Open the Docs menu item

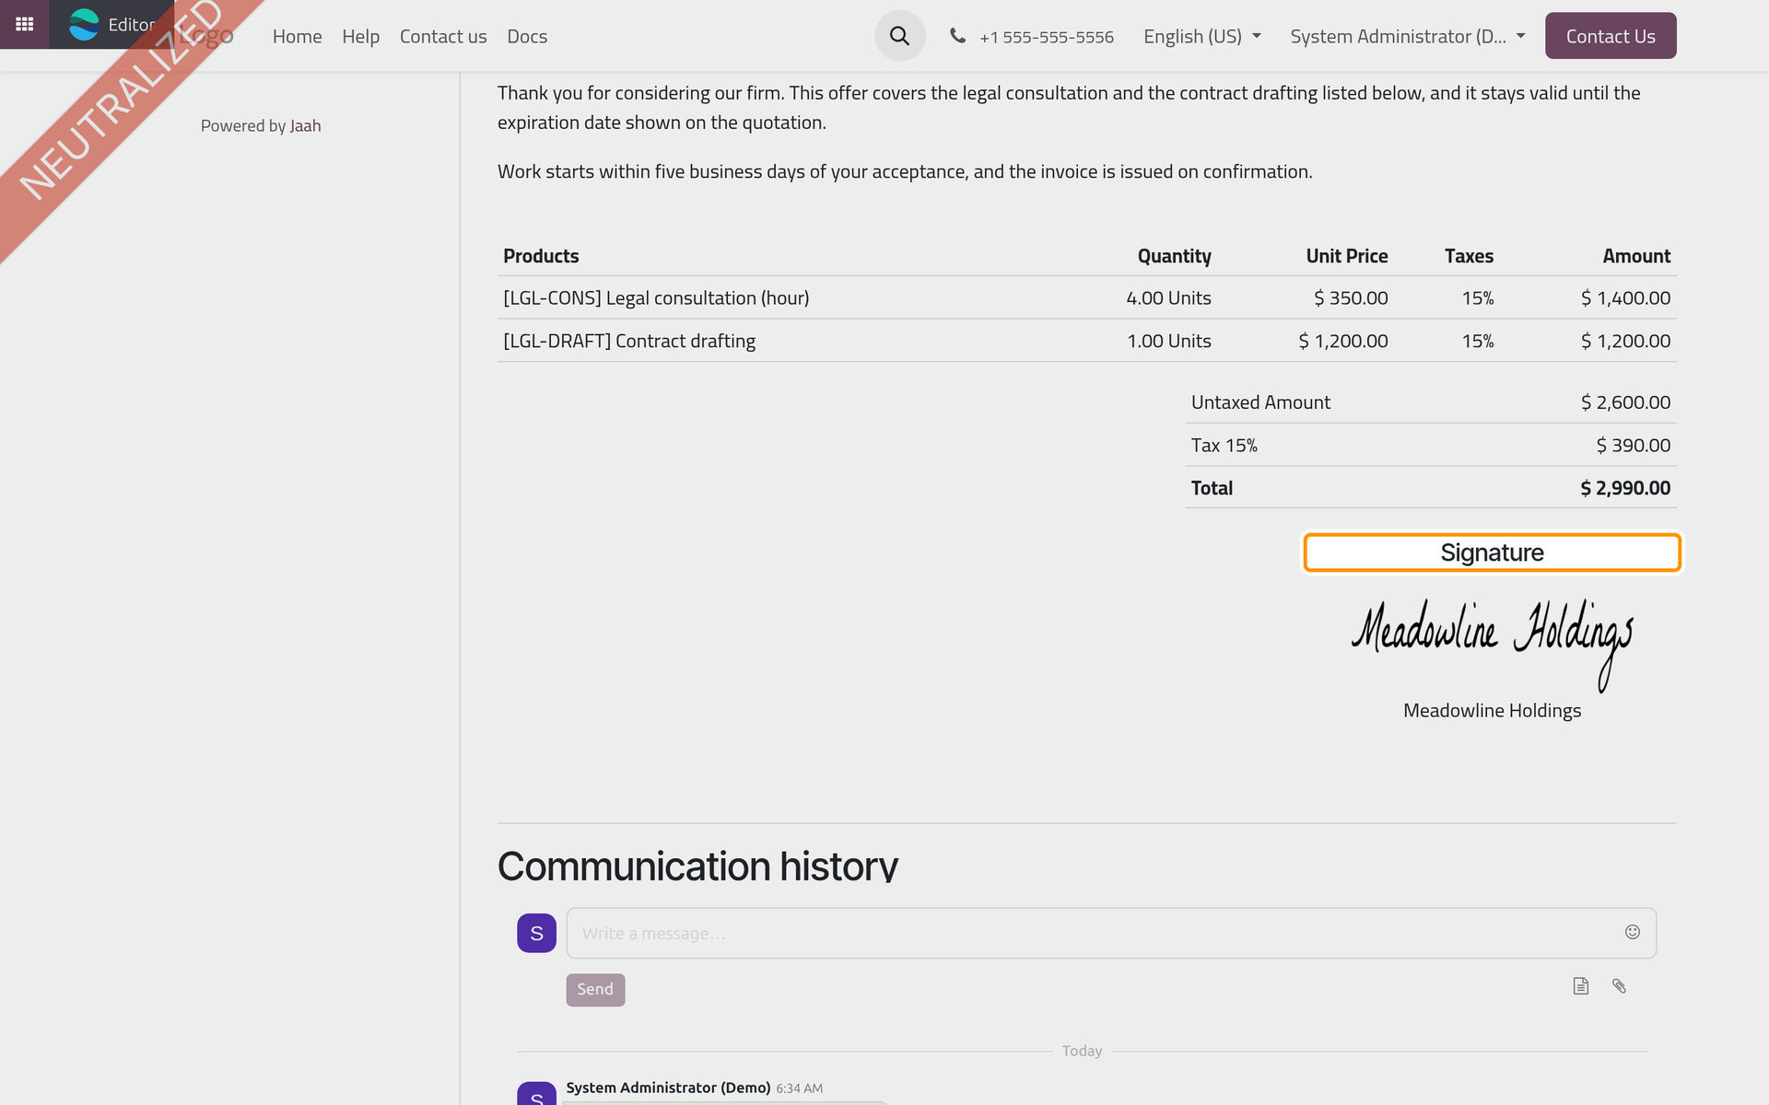click(527, 36)
